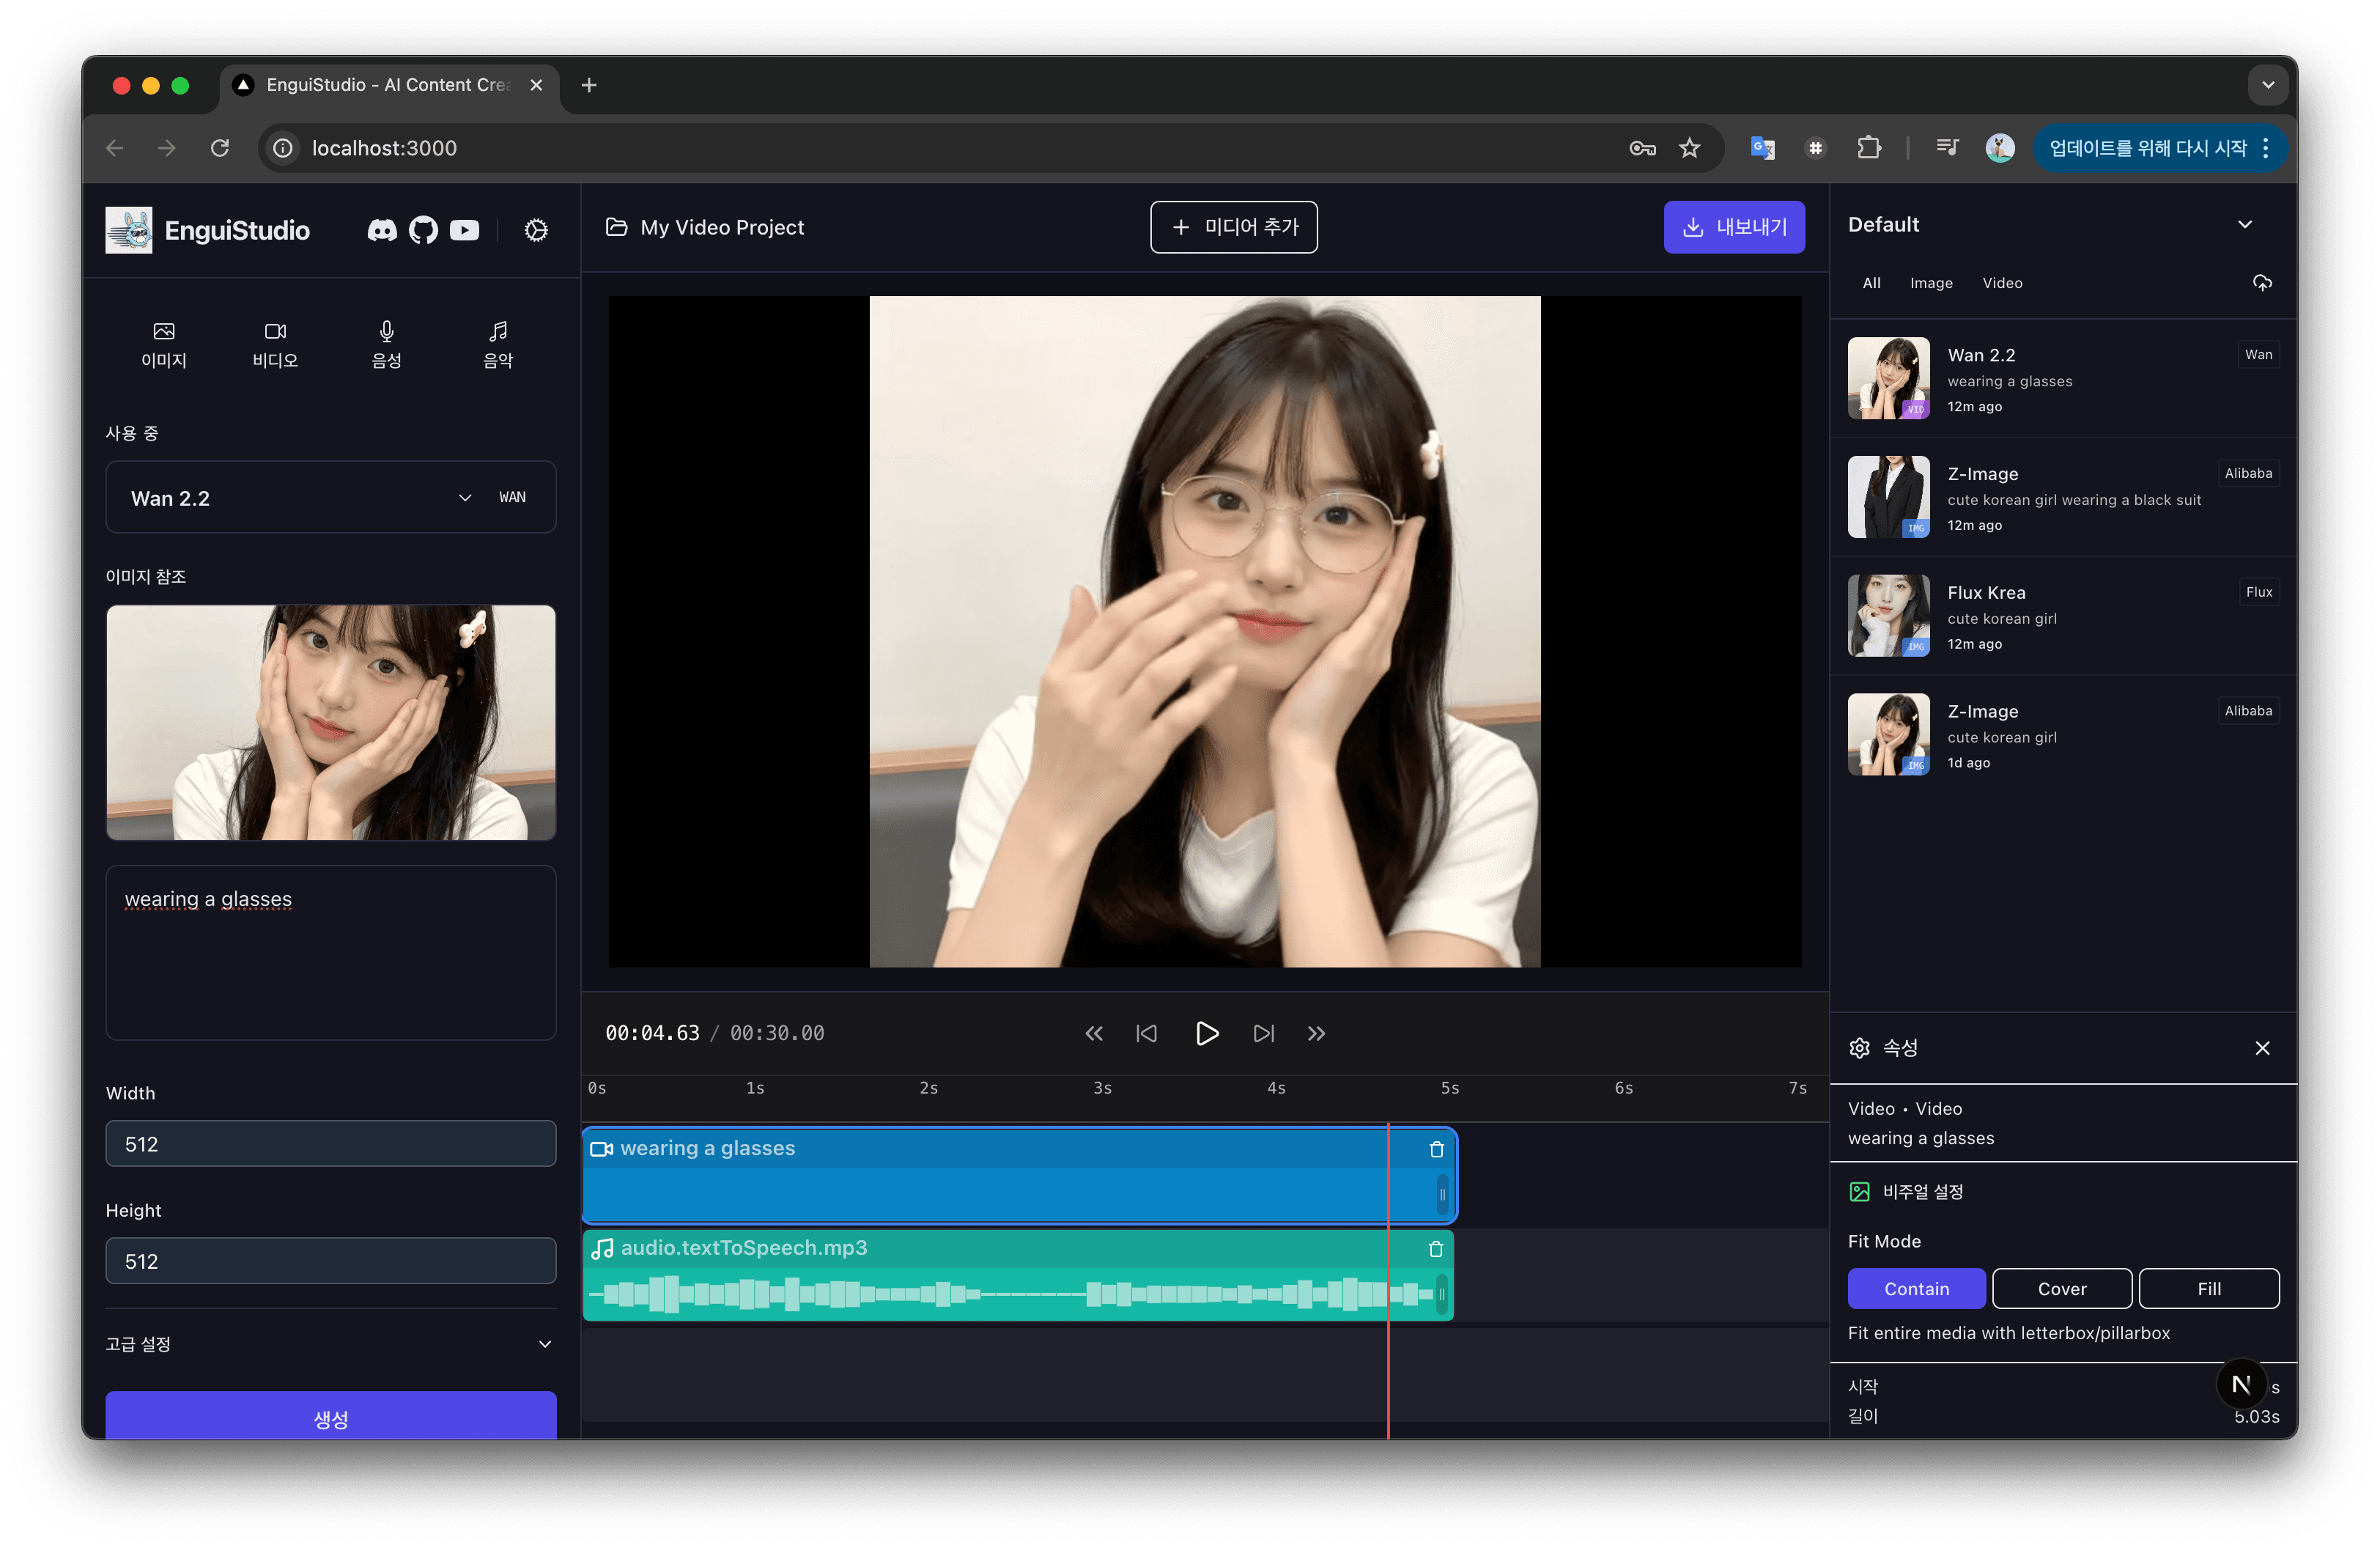Export project via 내보내기 button
The height and width of the screenshot is (1548, 2380).
(x=1733, y=227)
